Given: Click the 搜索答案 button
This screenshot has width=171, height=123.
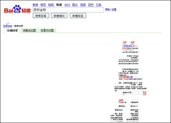Looking at the screenshot, I should point(41,16).
